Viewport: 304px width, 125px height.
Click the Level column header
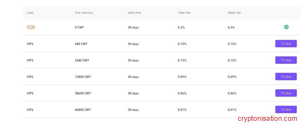[x=30, y=13]
